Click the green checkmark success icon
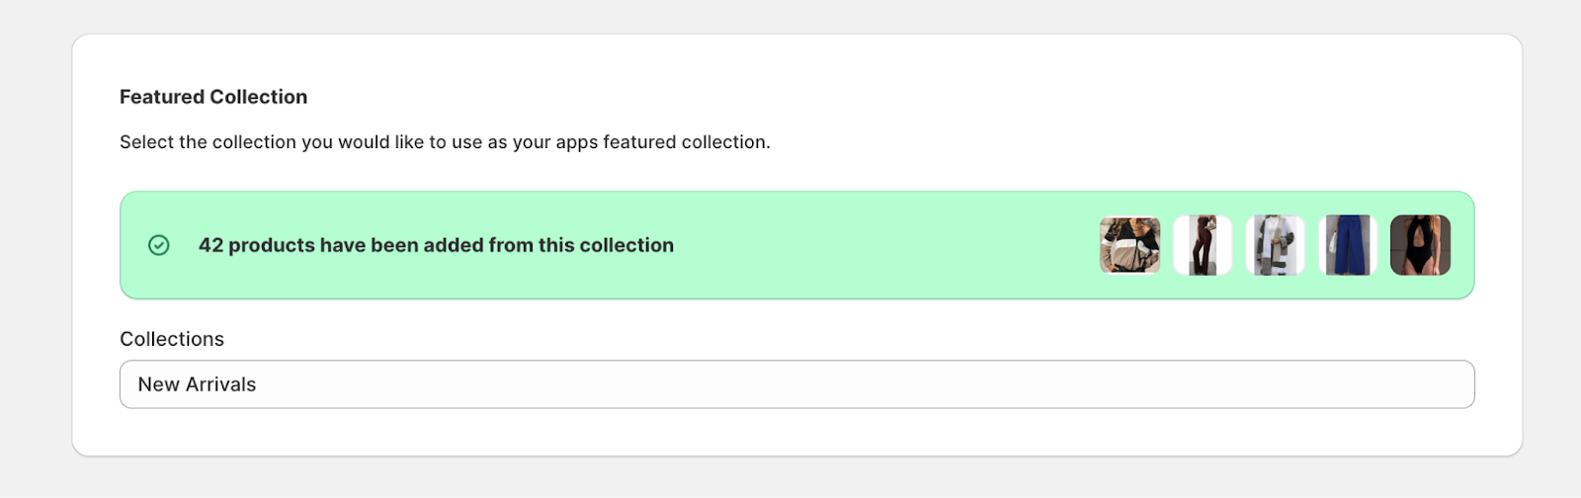Screen dimensions: 1581x498 tap(158, 245)
